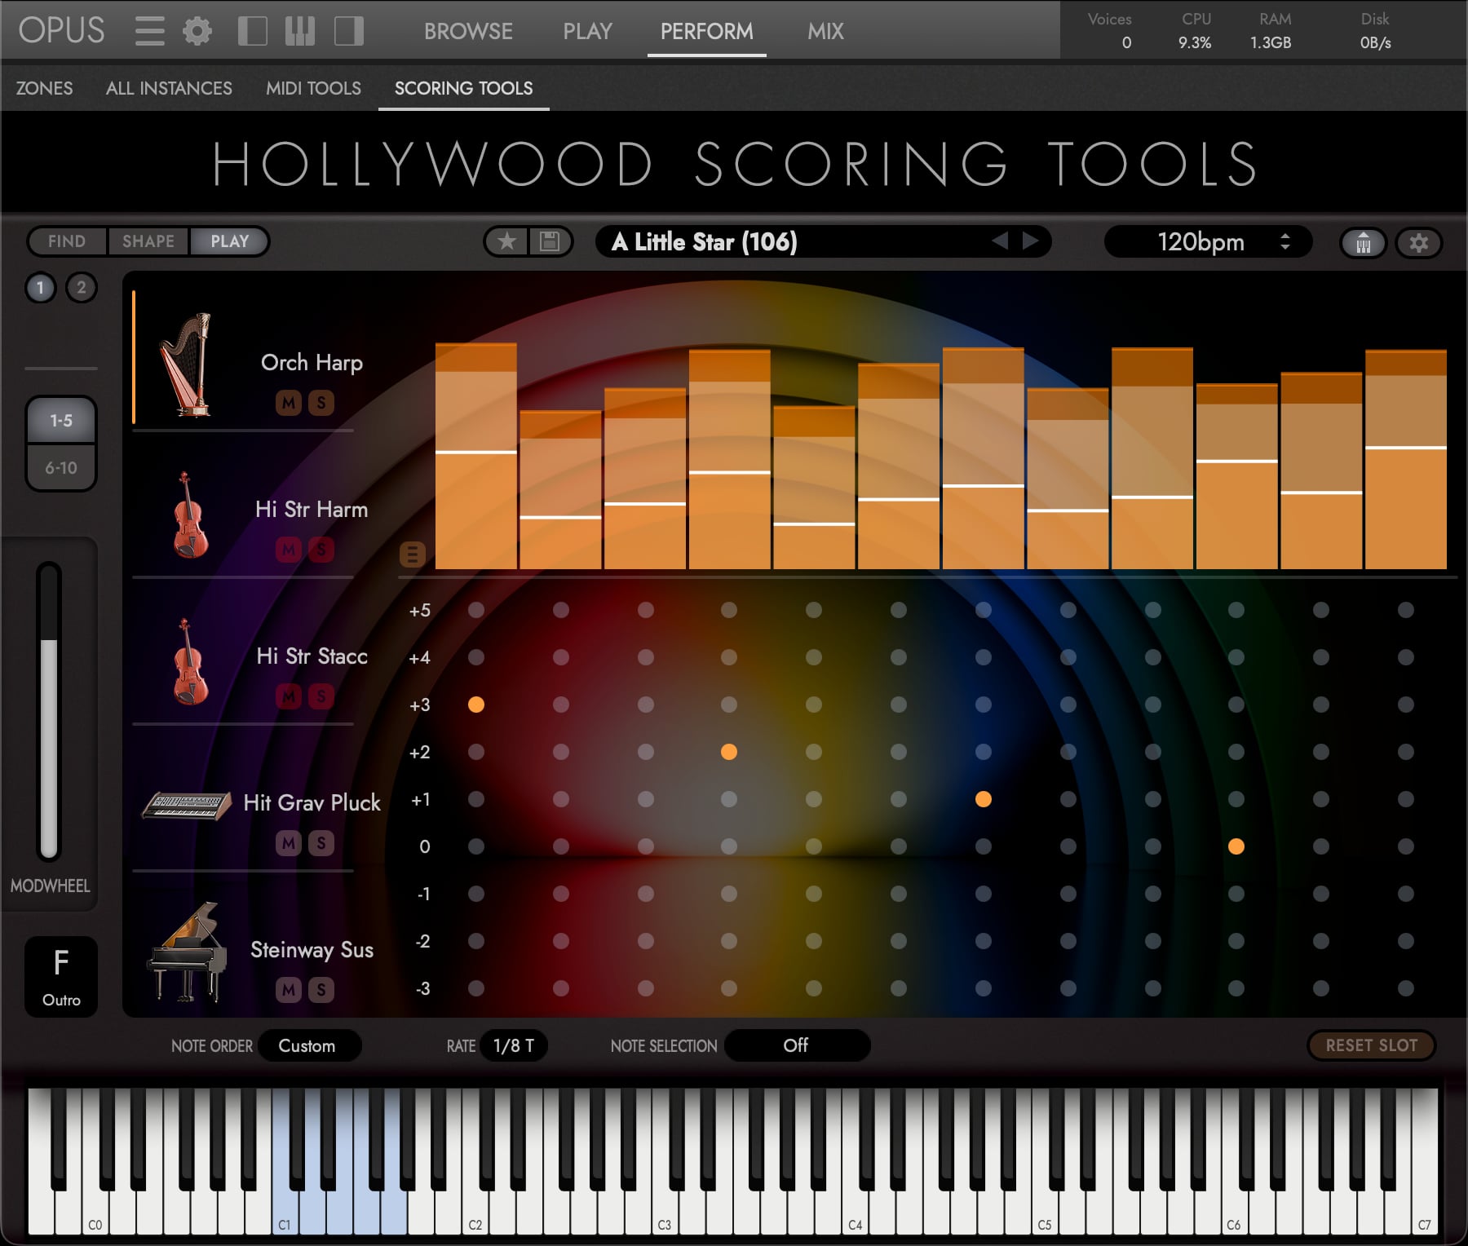Screen dimensions: 1468x1246
Task: Select the Steinway Sus piano image
Action: [x=188, y=952]
